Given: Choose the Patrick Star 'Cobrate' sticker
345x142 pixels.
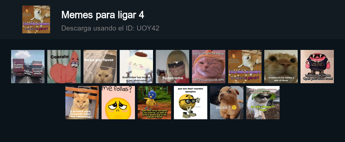Looking at the screenshot, I should pos(64,67).
